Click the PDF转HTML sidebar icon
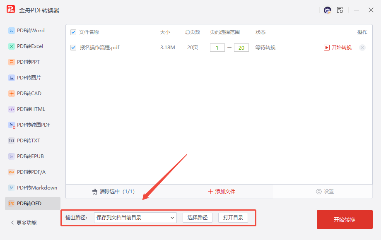 point(12,109)
